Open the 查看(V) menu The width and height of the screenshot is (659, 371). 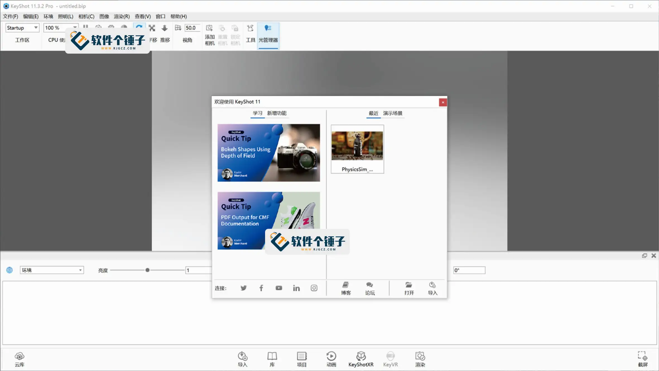click(143, 16)
